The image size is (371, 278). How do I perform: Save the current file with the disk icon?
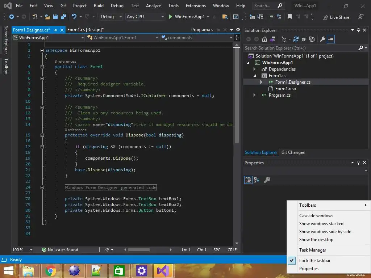(x=55, y=17)
